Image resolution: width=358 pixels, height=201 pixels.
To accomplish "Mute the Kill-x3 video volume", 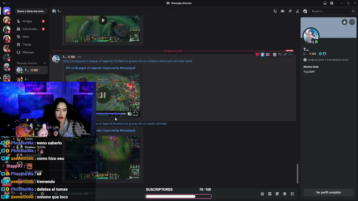I will (129, 114).
